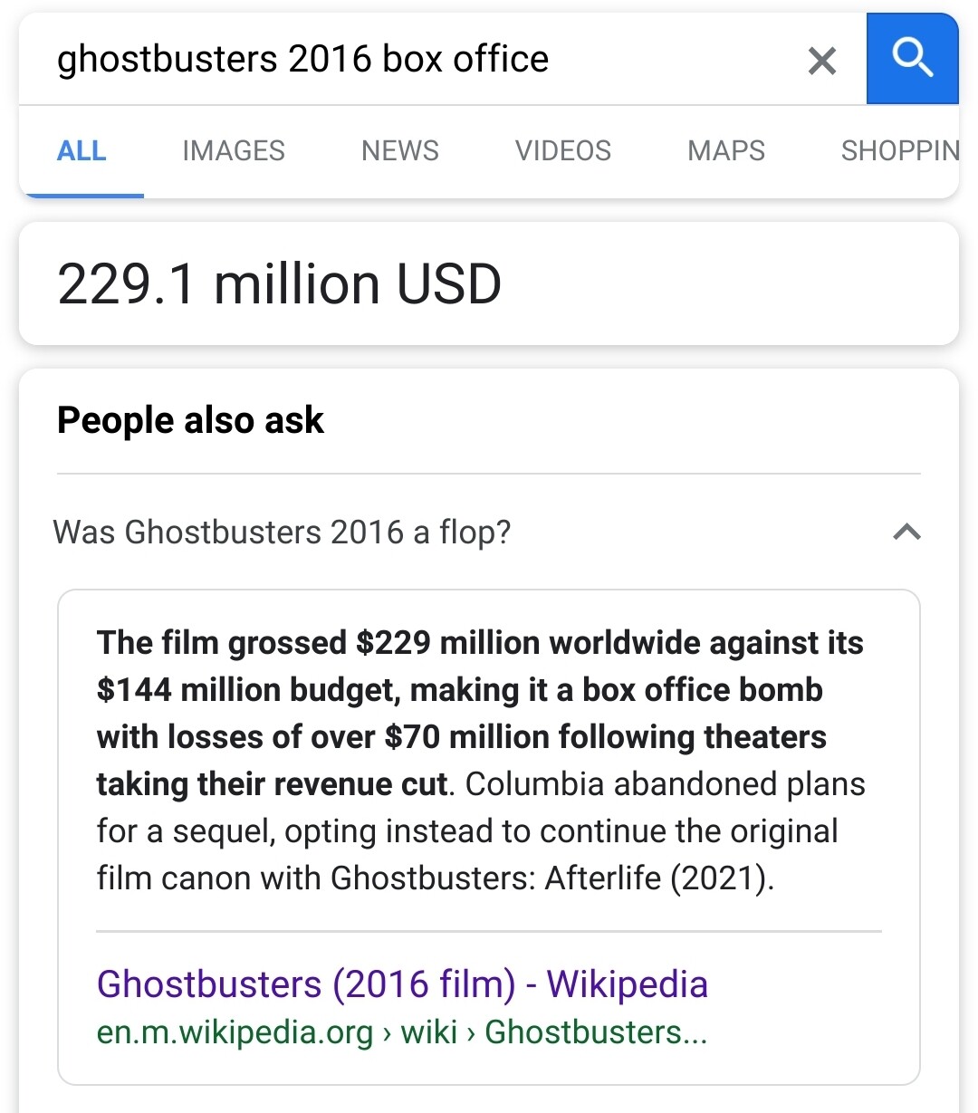Screen dimensions: 978x1113
Task: Clear the search query with the X
Action: pyautogui.click(x=821, y=61)
